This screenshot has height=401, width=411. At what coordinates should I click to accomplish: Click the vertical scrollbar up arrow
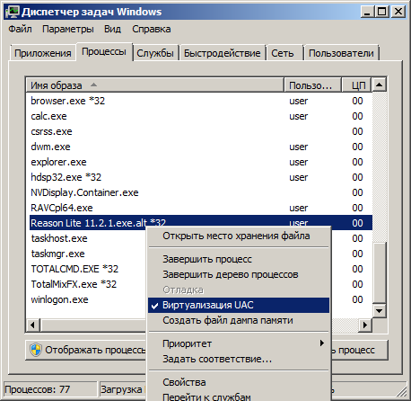pyautogui.click(x=380, y=85)
